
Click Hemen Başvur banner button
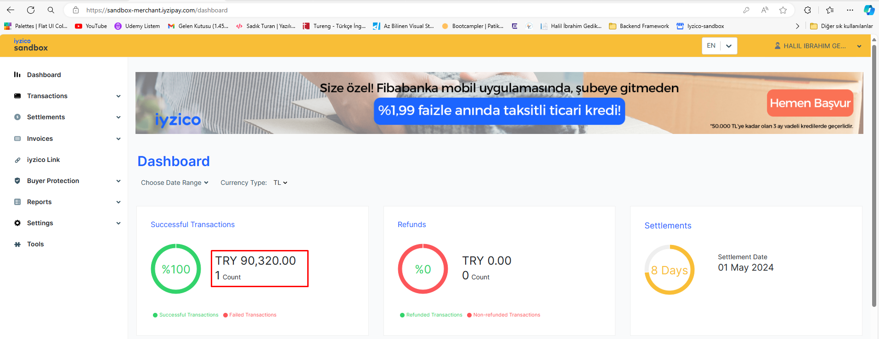click(810, 103)
